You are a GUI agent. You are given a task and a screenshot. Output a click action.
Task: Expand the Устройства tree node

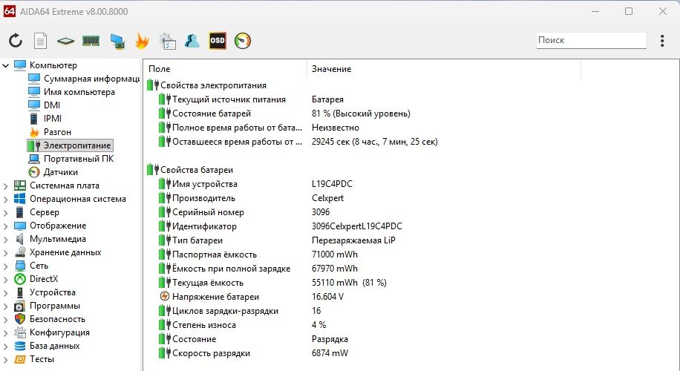click(x=6, y=293)
